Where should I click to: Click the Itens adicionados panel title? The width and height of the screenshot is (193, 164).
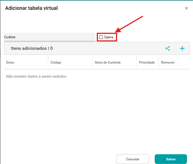pyautogui.click(x=29, y=48)
